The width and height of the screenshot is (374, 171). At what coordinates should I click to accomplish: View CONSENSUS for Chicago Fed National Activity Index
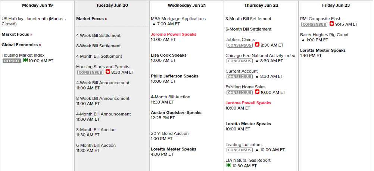[x=239, y=61]
